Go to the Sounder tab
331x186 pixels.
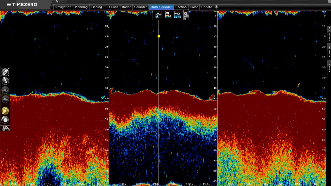pyautogui.click(x=140, y=7)
